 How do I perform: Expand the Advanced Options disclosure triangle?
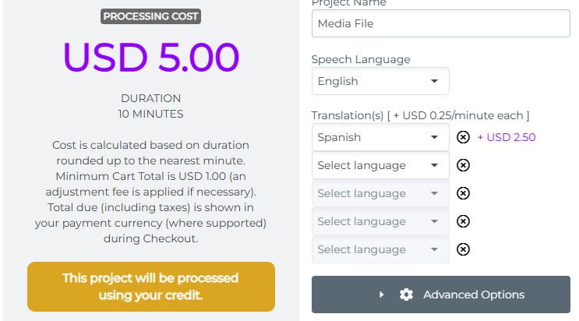(382, 295)
